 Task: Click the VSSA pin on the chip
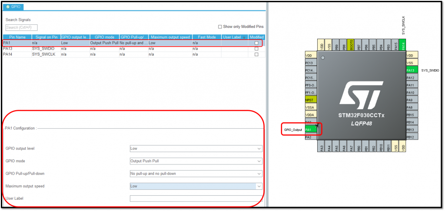[x=311, y=107]
